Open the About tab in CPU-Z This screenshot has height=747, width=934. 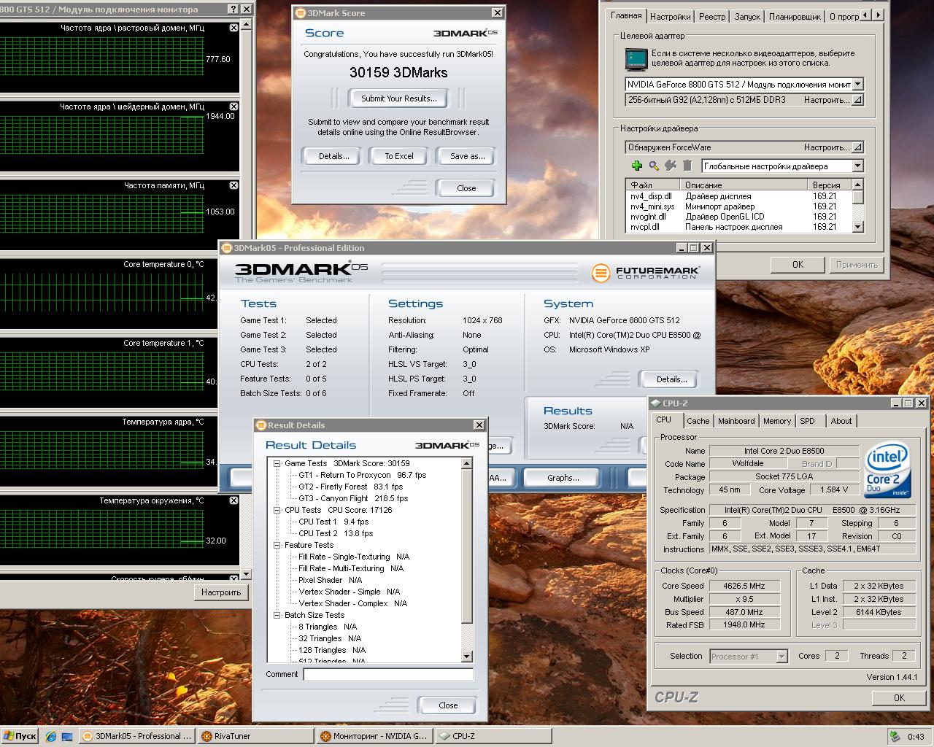pyautogui.click(x=841, y=421)
